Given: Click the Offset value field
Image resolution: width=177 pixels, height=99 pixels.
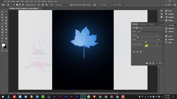Looking at the screenshot, I should (x=158, y=39).
